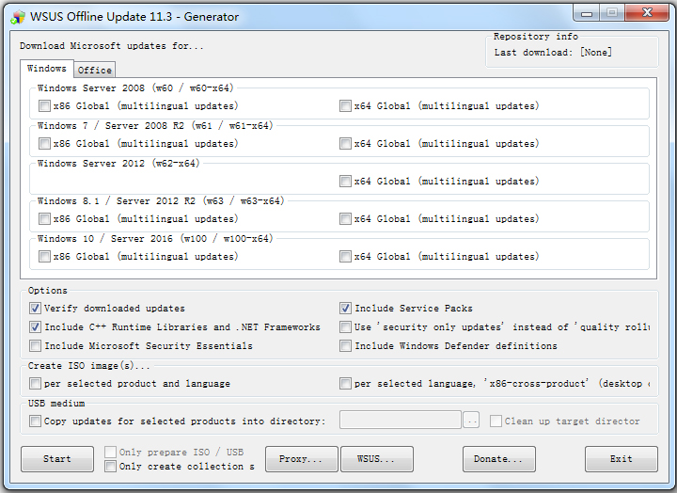Click the USB target directory input field
The height and width of the screenshot is (493, 677).
[401, 420]
